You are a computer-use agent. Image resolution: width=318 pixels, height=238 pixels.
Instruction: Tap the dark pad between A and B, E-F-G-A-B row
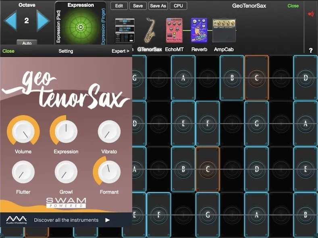(x=281, y=215)
